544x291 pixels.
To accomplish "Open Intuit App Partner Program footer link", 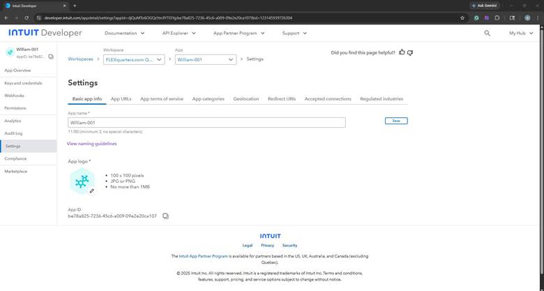I will click(204, 256).
